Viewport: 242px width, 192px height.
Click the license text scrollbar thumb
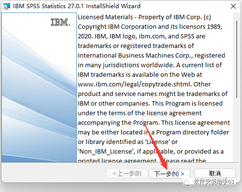tap(237, 59)
